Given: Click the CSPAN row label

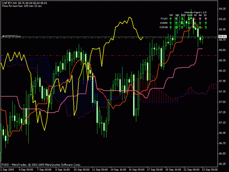Looking at the screenshot, I should (x=163, y=28).
